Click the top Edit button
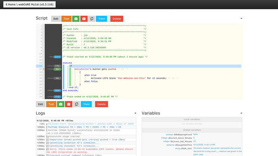 tap(56, 19)
